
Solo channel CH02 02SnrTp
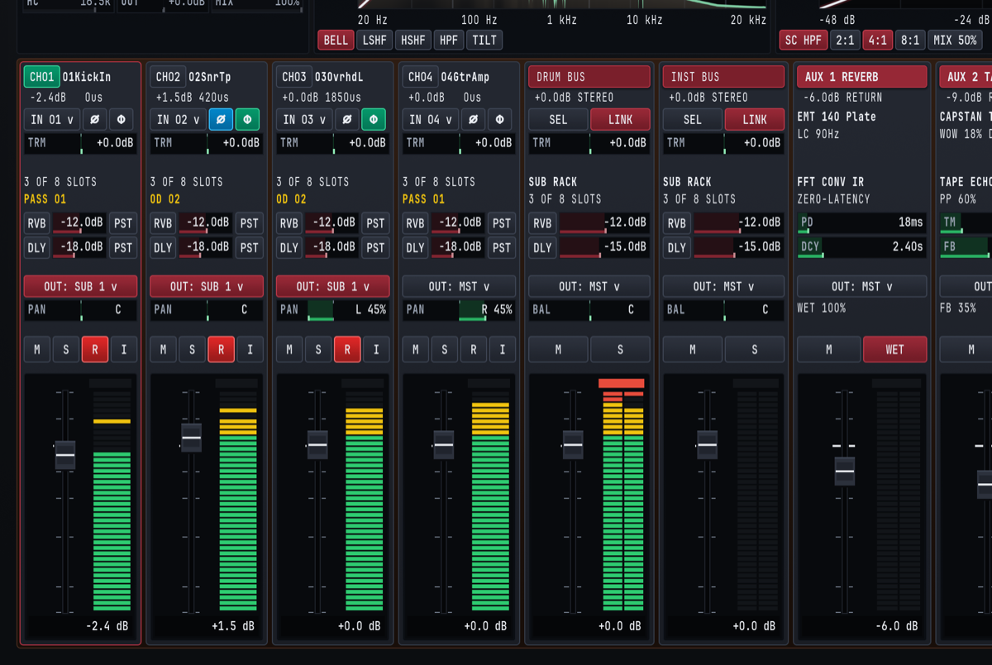click(x=192, y=350)
